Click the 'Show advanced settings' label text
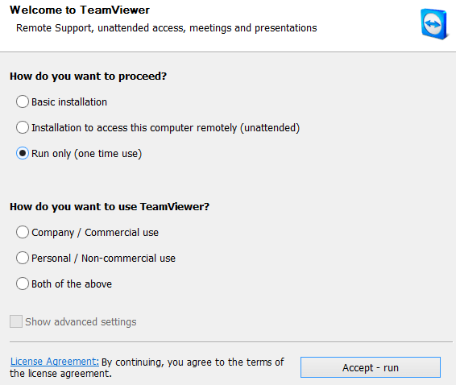Screen dimensions: 456x385 [x=81, y=322]
